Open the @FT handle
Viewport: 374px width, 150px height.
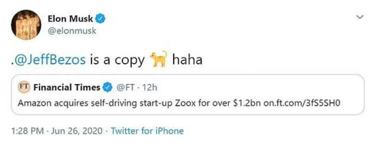[x=125, y=87]
